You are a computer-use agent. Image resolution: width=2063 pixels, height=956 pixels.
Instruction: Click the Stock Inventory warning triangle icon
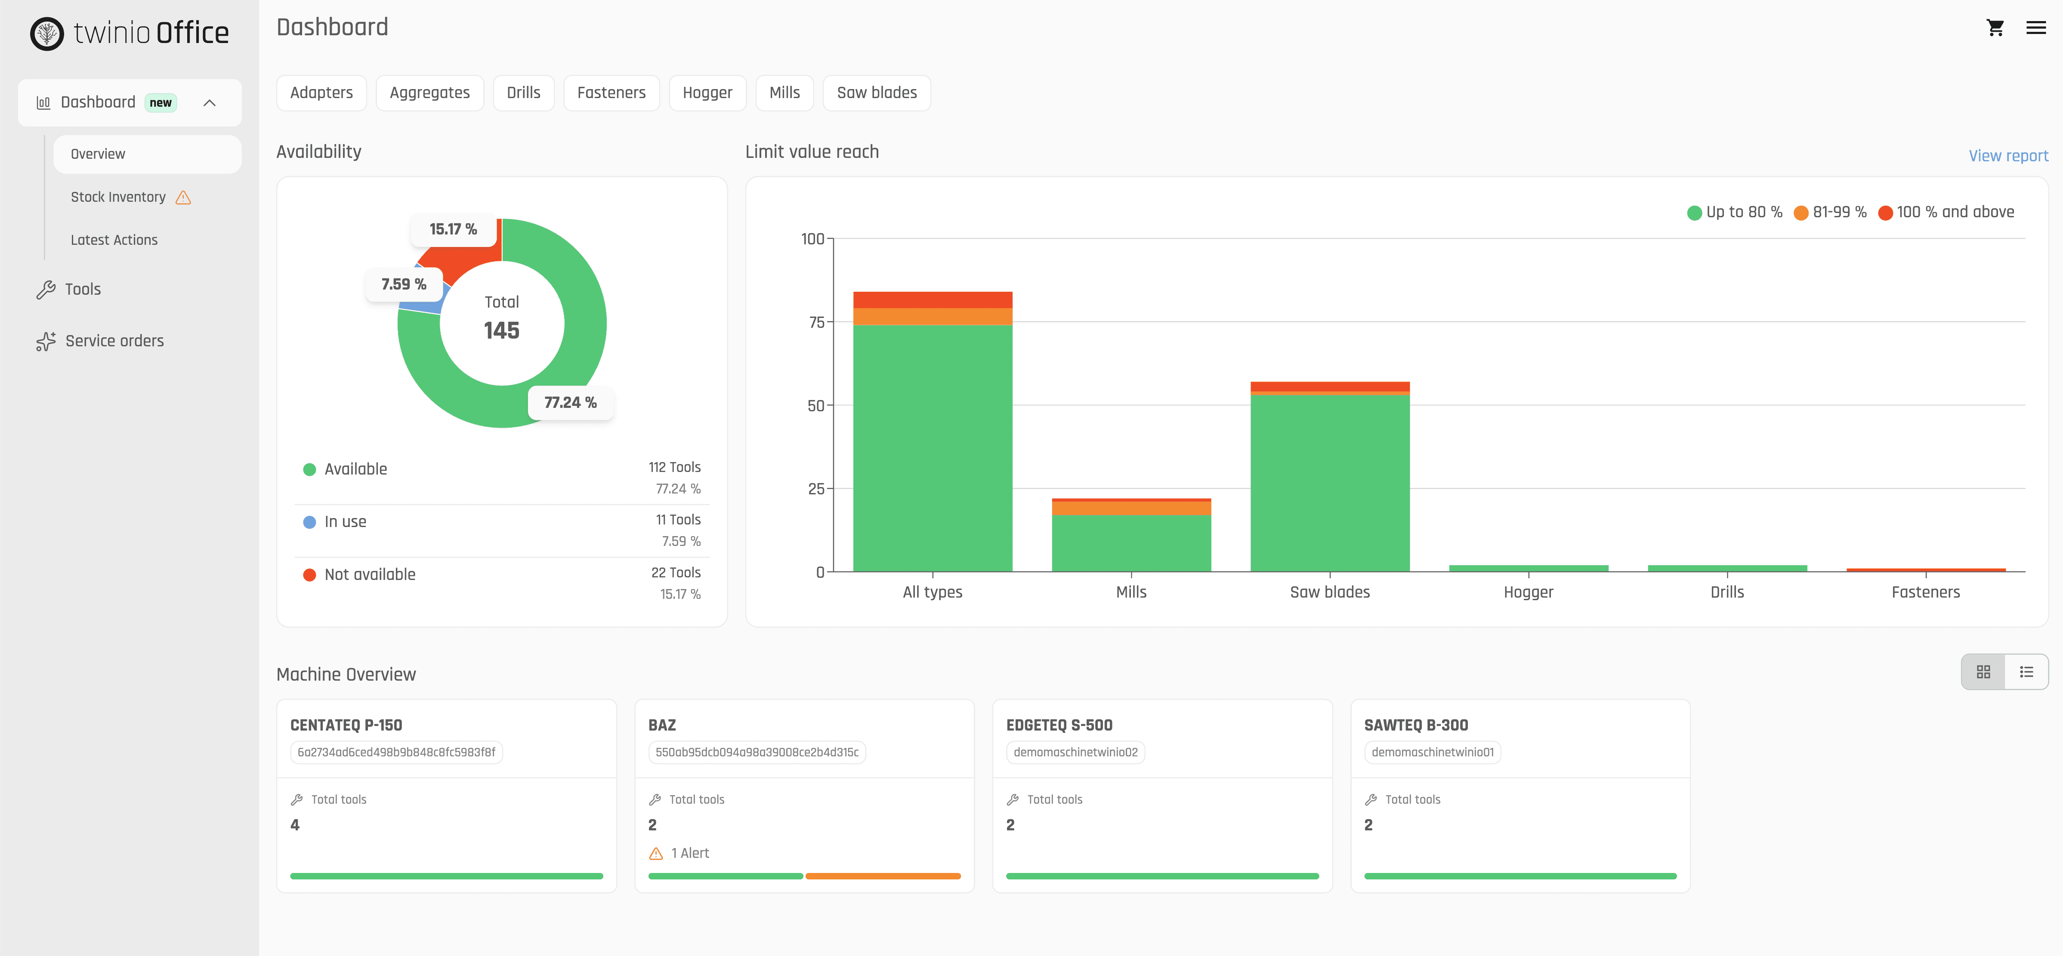[183, 197]
